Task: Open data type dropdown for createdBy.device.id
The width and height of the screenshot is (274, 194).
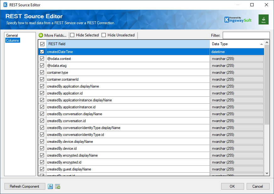Action: click(237, 148)
